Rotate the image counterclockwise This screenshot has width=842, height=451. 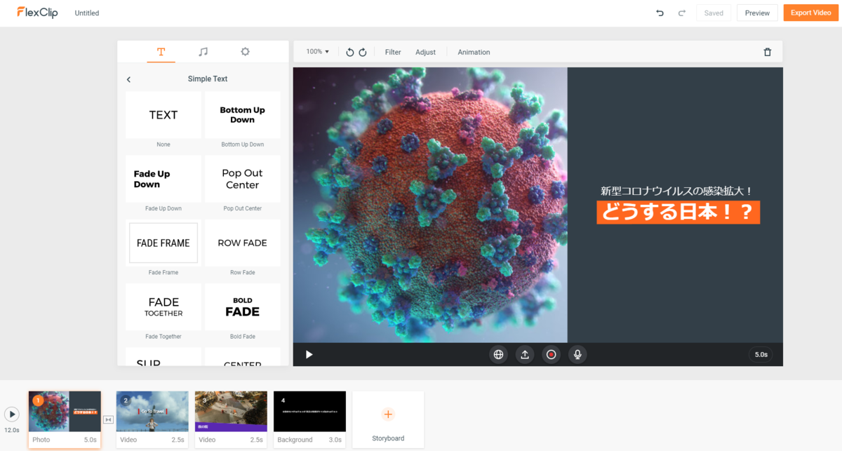pos(349,53)
